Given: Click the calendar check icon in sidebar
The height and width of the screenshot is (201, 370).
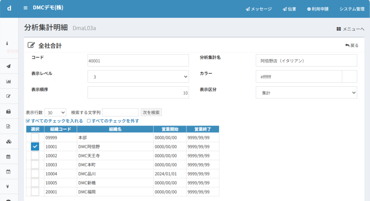Looking at the screenshot, I should tap(9, 171).
